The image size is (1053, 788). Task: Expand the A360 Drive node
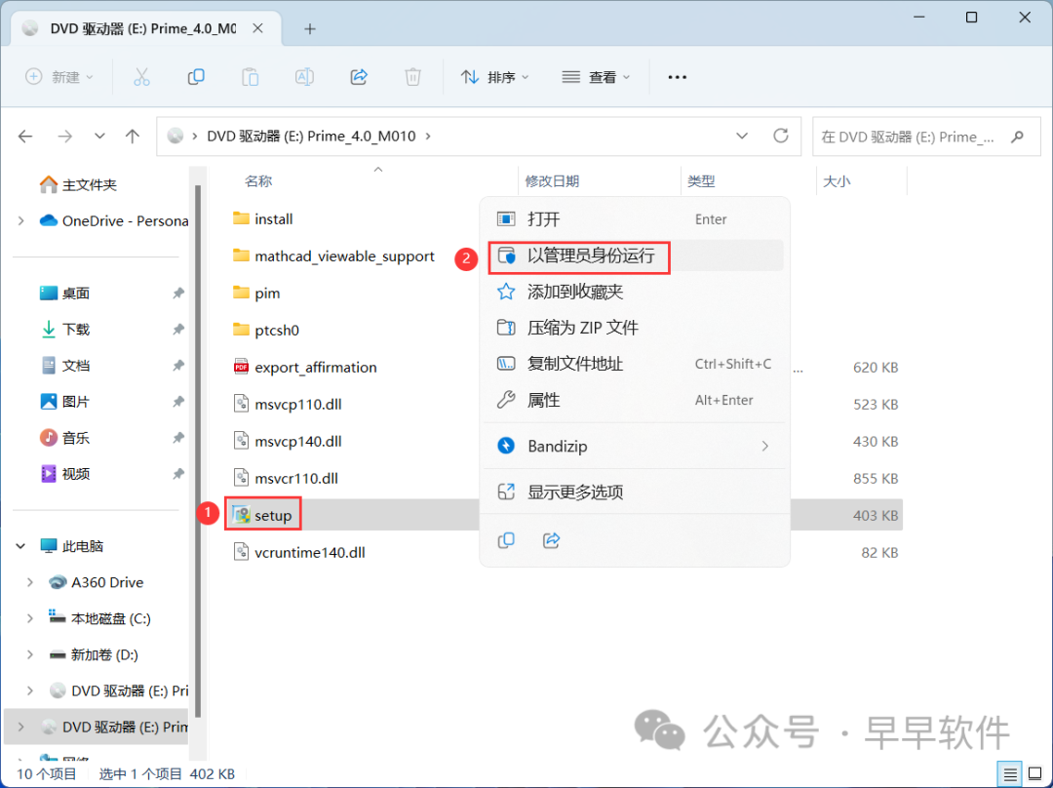coord(29,582)
